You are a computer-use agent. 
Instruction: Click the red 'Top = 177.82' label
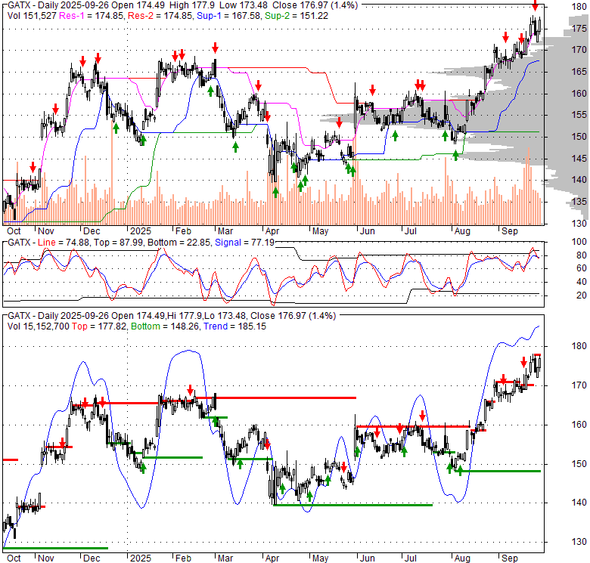tap(100, 326)
